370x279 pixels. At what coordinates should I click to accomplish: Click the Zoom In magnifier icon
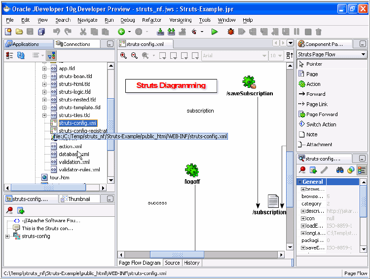pyautogui.click(x=124, y=56)
